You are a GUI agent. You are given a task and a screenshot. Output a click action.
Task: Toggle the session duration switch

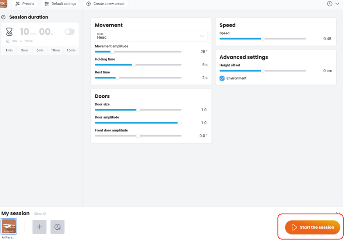69,32
